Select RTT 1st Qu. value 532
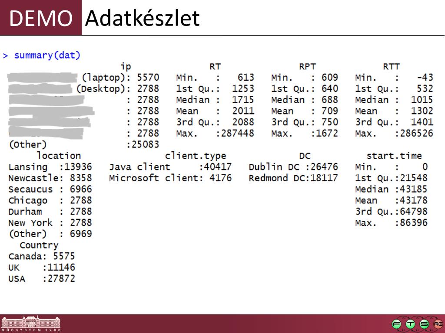 425,88
